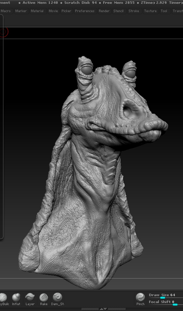Select the Inflat brush
Screen dimensions: 183x311
click(16, 299)
